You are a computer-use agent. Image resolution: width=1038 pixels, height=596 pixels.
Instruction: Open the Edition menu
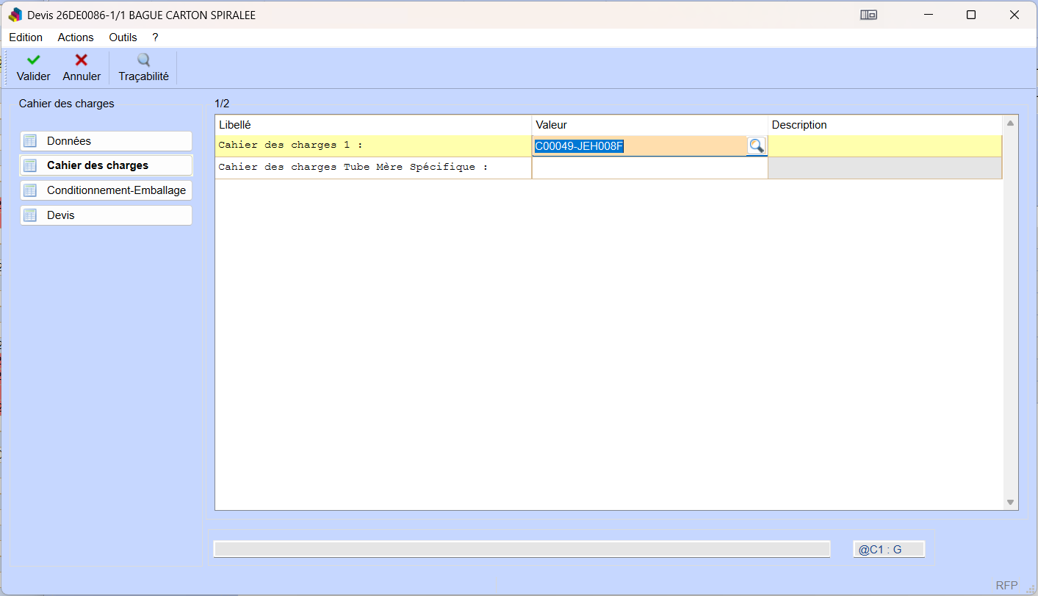pos(26,37)
